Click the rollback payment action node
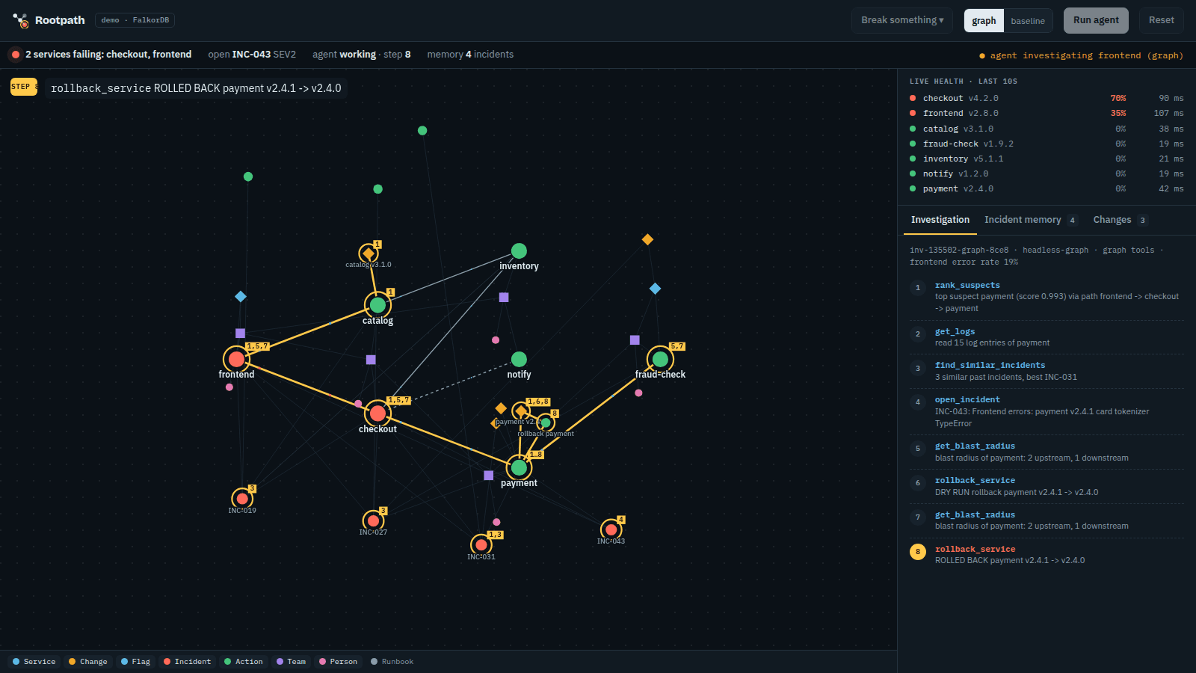1196x673 pixels. (546, 422)
